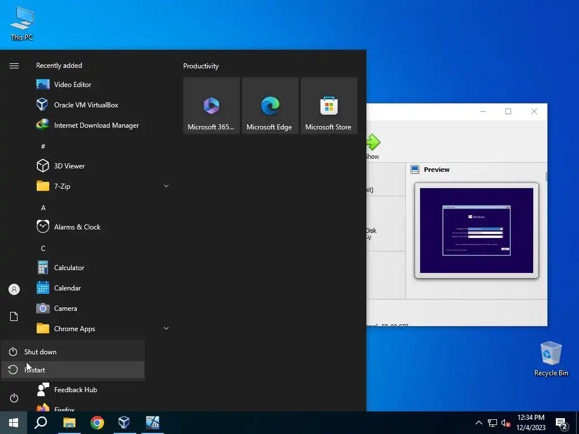The width and height of the screenshot is (579, 434).
Task: Open Video Editor from Recently added
Action: (x=102, y=85)
